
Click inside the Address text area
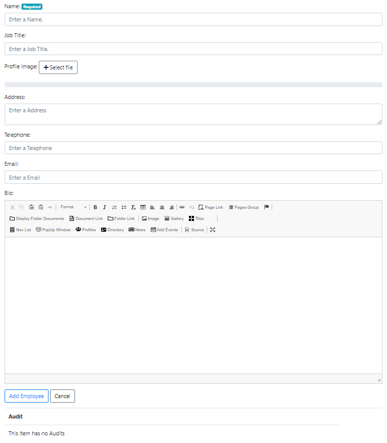[x=194, y=114]
